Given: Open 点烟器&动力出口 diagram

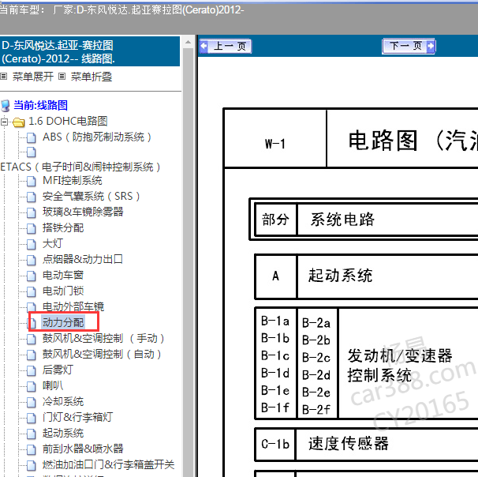Looking at the screenshot, I should 83,259.
